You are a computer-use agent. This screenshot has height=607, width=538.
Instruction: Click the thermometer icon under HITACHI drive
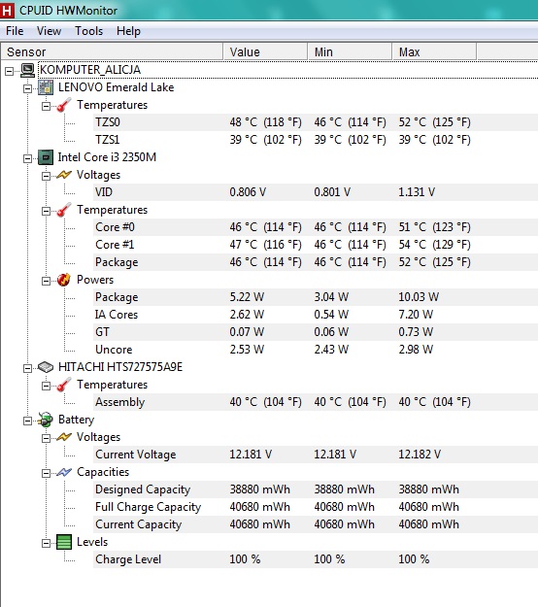(64, 385)
